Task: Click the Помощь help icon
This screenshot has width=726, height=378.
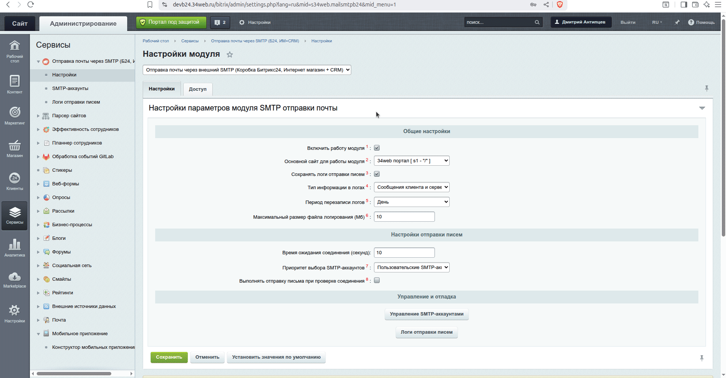Action: (691, 22)
